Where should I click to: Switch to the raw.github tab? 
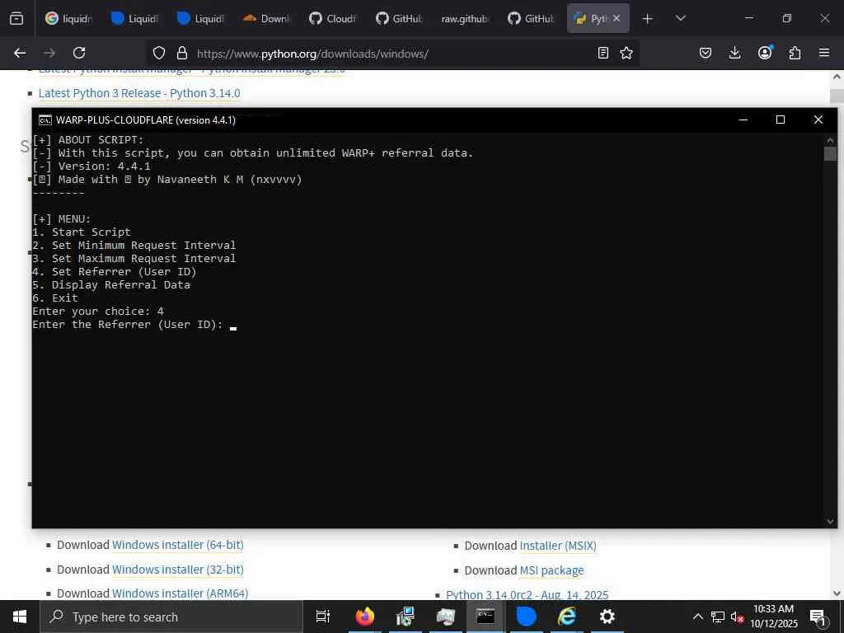click(x=465, y=18)
